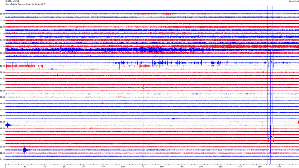Viewport: 299px width, 168px height.
Task: Click the 28m tick label on the axis
Action: click(279, 167)
